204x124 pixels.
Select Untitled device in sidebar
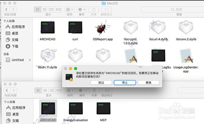point(15,60)
